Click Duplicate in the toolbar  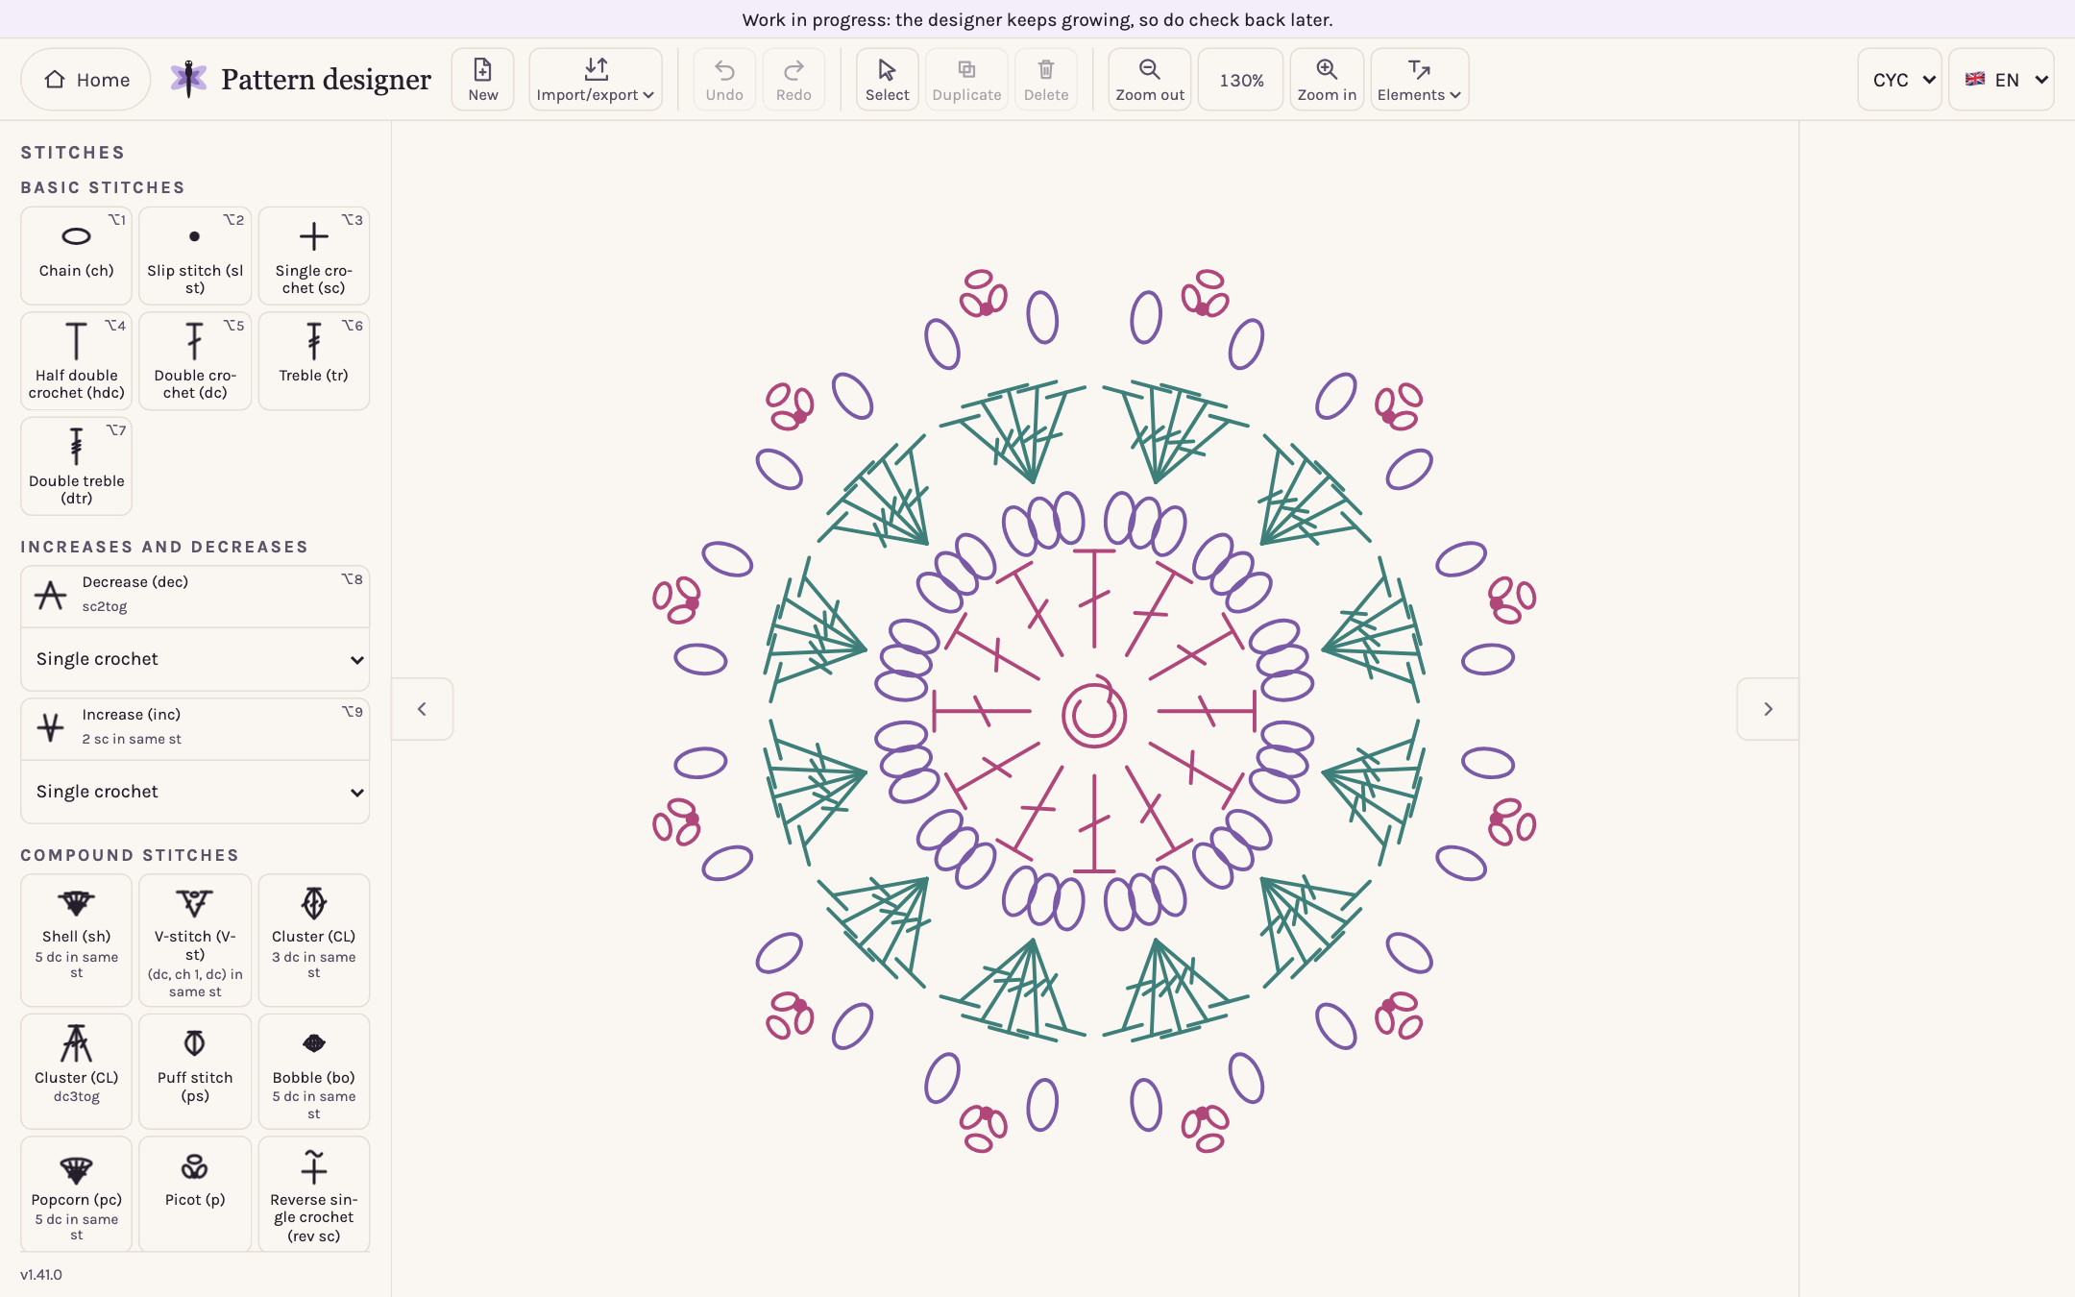[966, 80]
